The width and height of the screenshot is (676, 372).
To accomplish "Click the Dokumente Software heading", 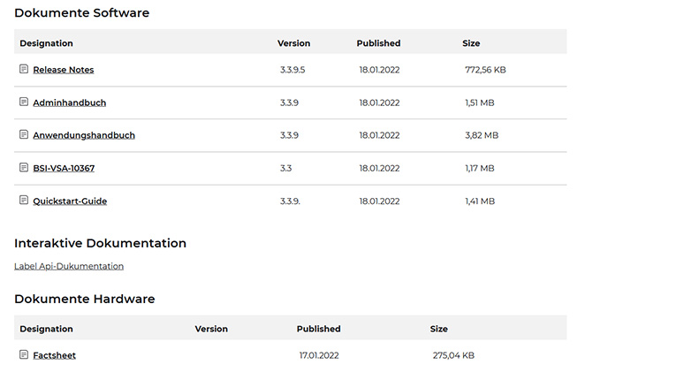I will click(82, 13).
